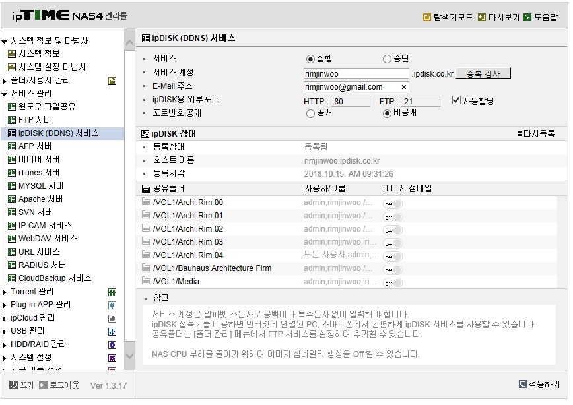Toggle thumbnail switch for Archi.Rim 01

coord(393,217)
